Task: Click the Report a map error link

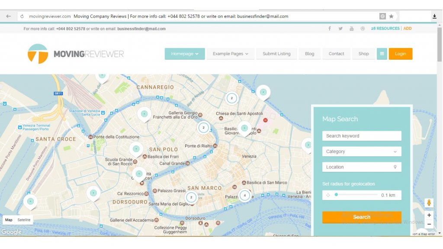Action: (x=423, y=234)
